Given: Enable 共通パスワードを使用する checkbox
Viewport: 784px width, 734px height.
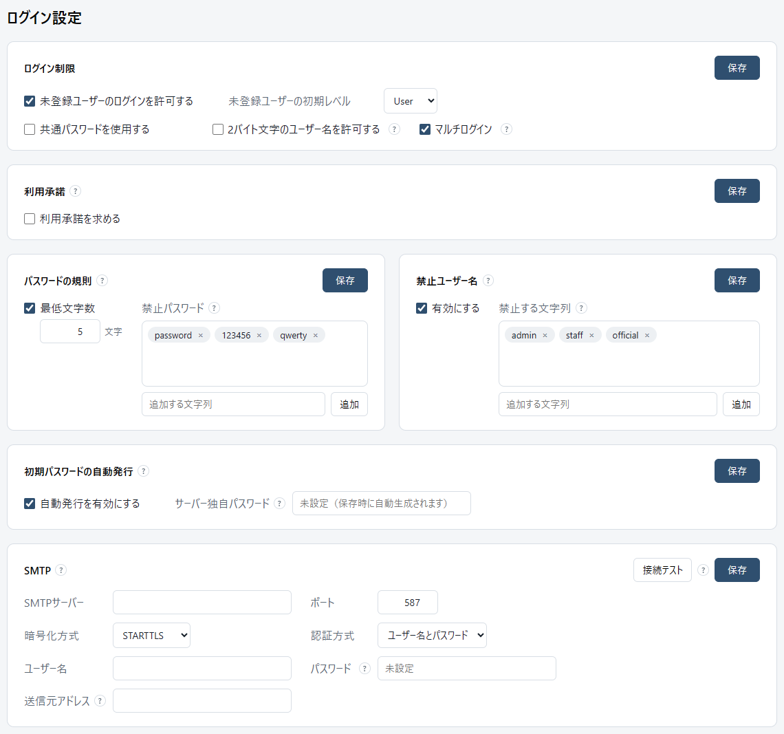Looking at the screenshot, I should coord(30,129).
